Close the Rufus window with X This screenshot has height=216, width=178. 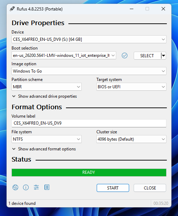point(163,9)
